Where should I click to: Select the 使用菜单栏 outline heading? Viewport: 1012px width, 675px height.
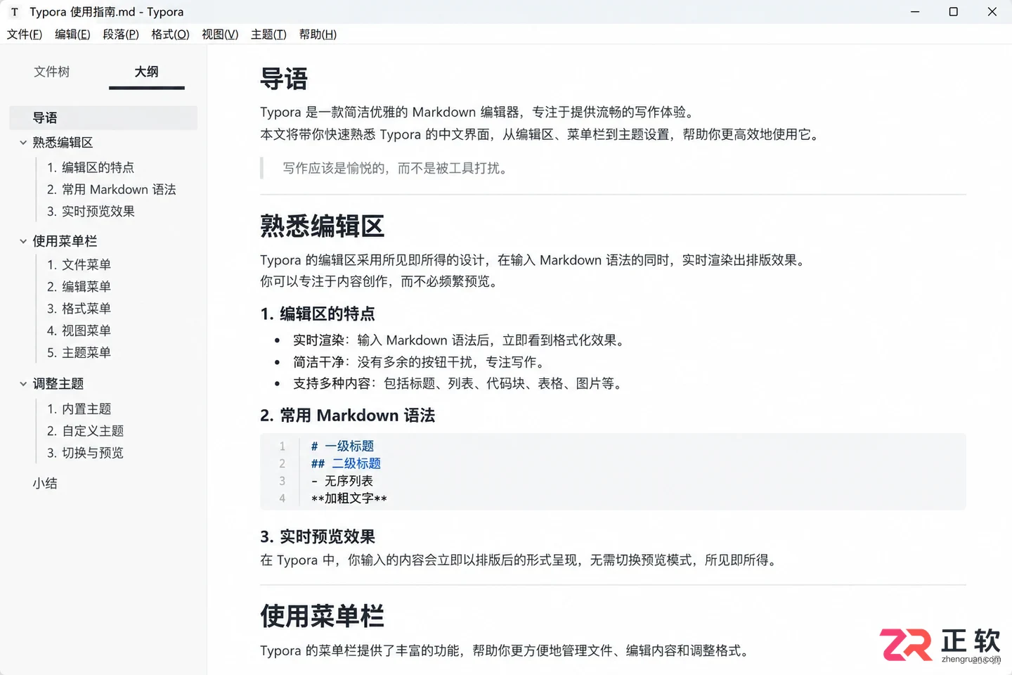coord(65,241)
